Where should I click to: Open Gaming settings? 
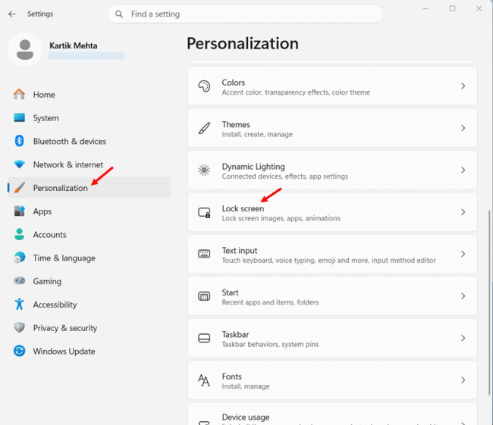coord(89,281)
